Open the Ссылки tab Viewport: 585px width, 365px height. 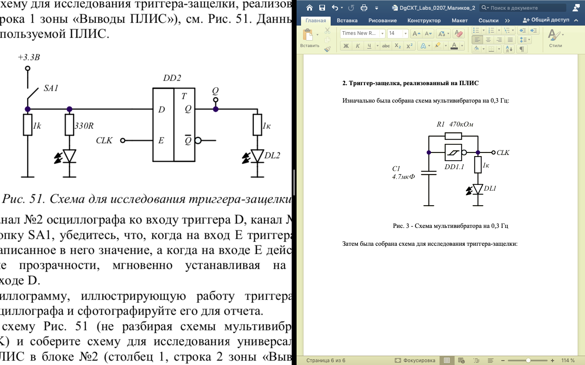tap(488, 20)
